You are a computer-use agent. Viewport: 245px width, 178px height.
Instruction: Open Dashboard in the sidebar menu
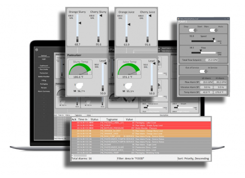coord(44,66)
